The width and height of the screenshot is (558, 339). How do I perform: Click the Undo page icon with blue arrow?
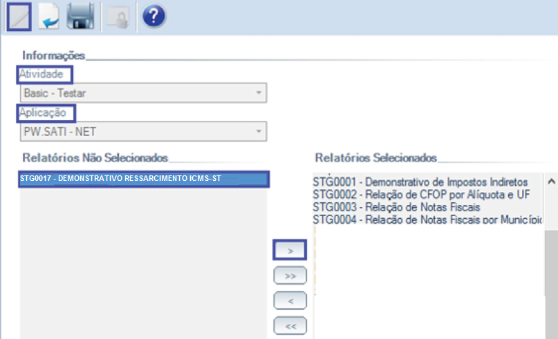tap(49, 17)
